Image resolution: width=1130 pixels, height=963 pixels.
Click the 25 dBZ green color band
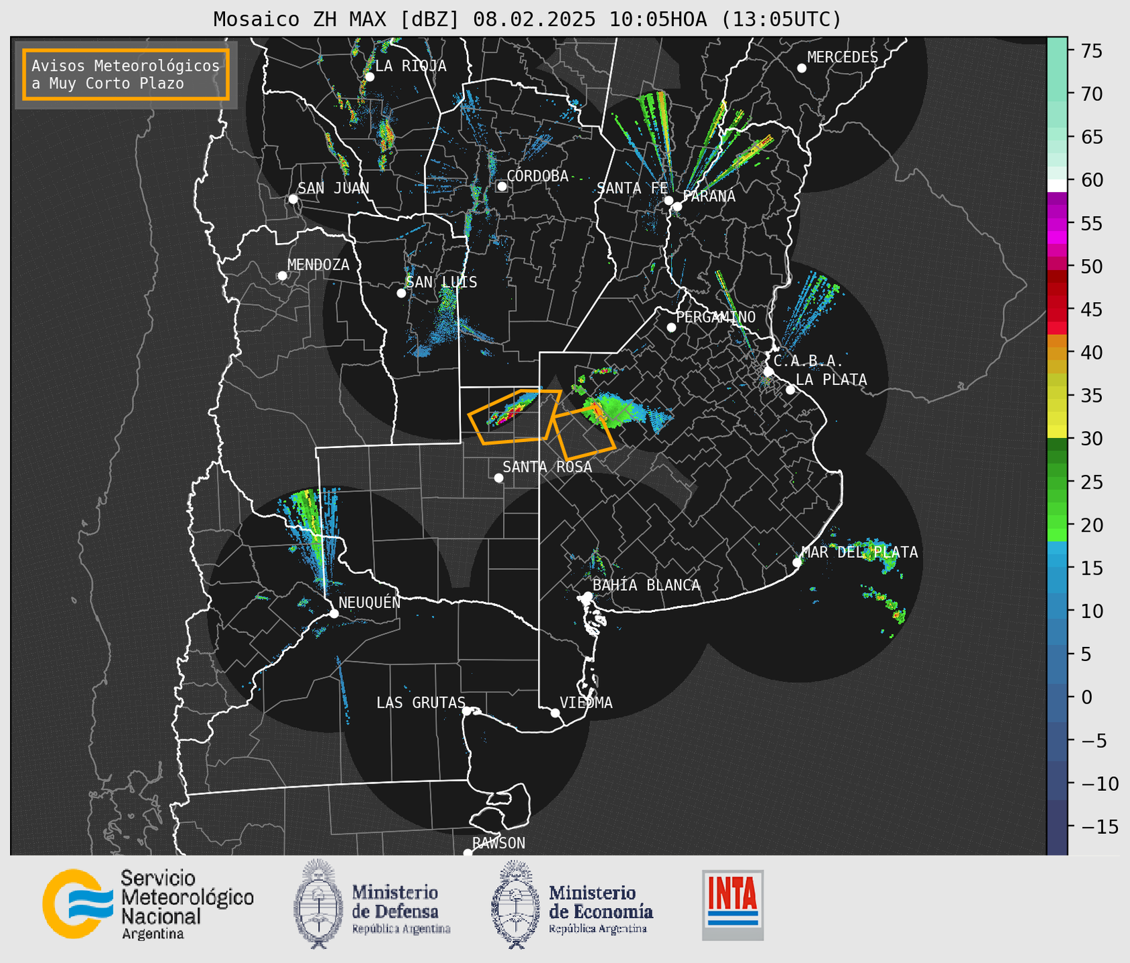[1057, 482]
